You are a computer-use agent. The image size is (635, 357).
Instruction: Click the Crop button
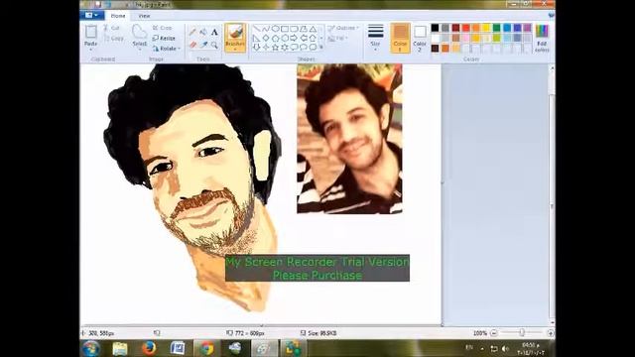coord(163,28)
